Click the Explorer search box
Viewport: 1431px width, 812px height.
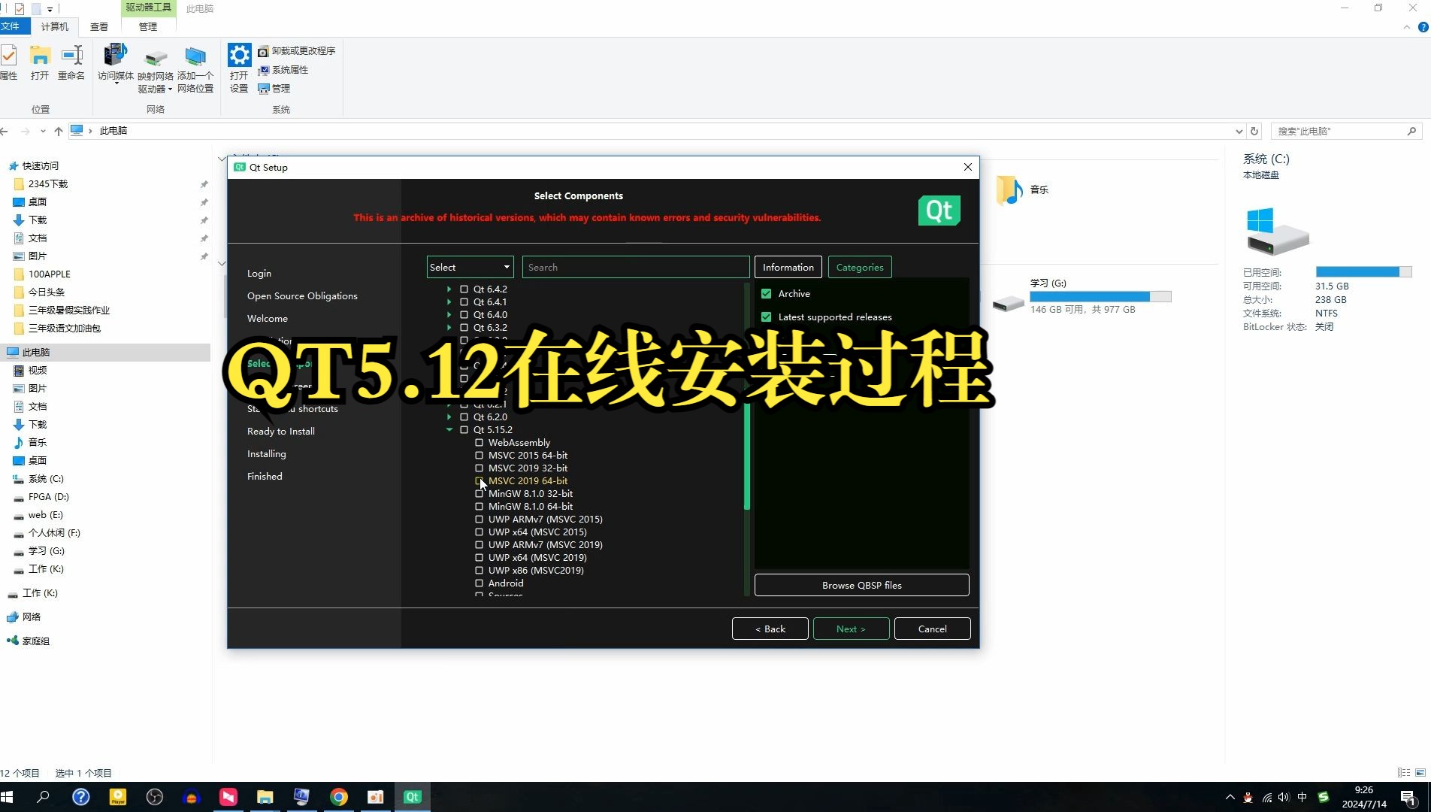tap(1345, 131)
